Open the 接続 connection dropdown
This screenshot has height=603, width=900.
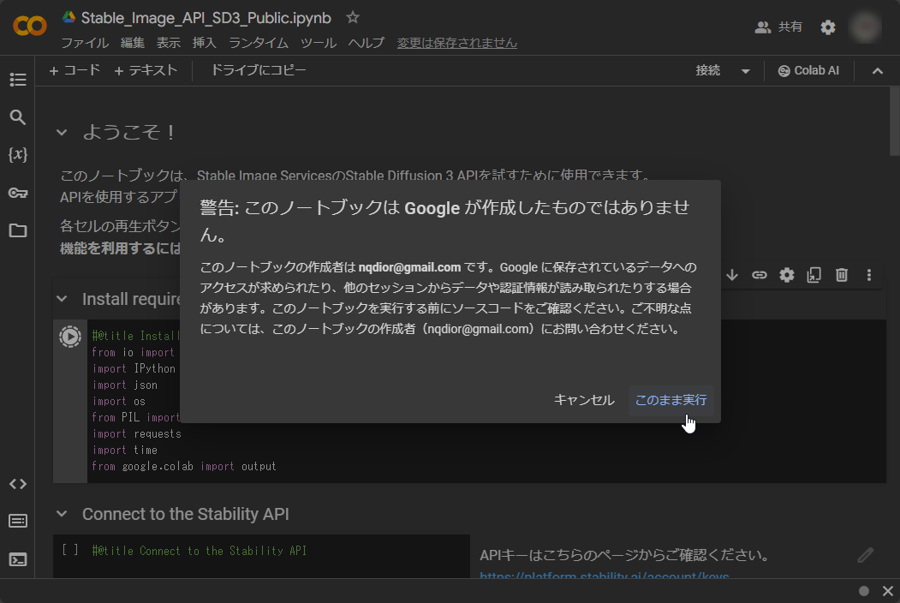pos(745,71)
